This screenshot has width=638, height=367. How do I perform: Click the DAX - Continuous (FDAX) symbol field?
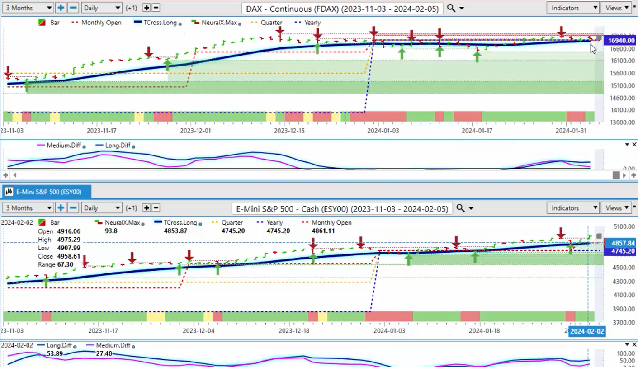[342, 8]
